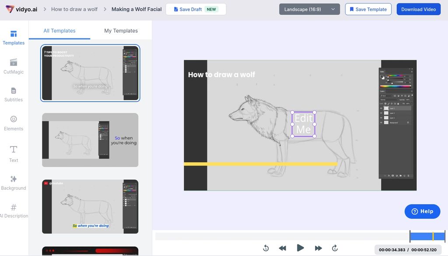The image size is (448, 256).
Task: Rewind the video playback
Action: [283, 248]
